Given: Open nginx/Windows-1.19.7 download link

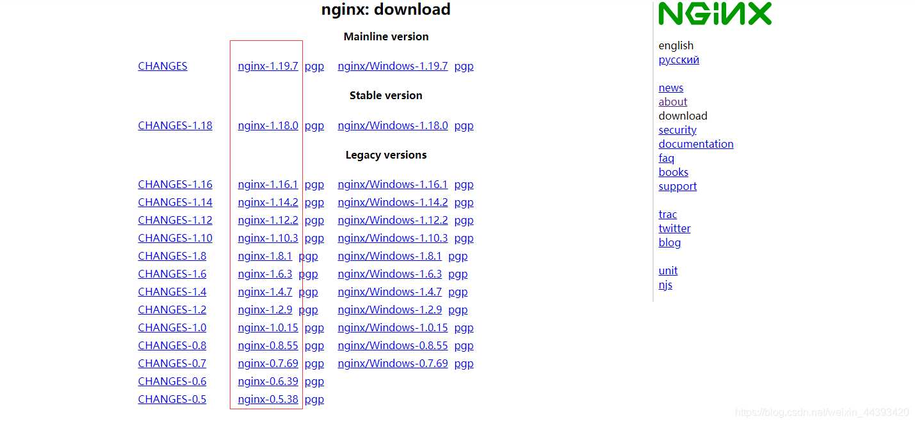Looking at the screenshot, I should point(393,66).
